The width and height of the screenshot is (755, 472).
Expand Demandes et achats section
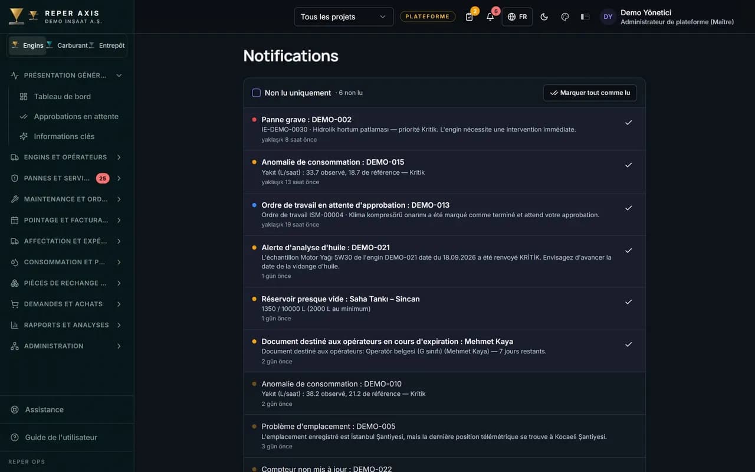tap(67, 304)
